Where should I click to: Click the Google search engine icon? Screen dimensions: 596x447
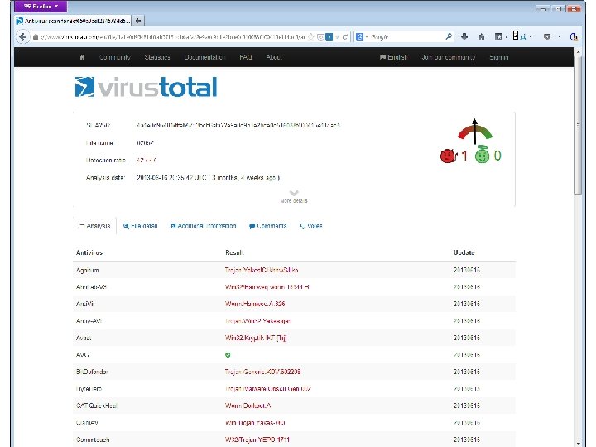359,37
